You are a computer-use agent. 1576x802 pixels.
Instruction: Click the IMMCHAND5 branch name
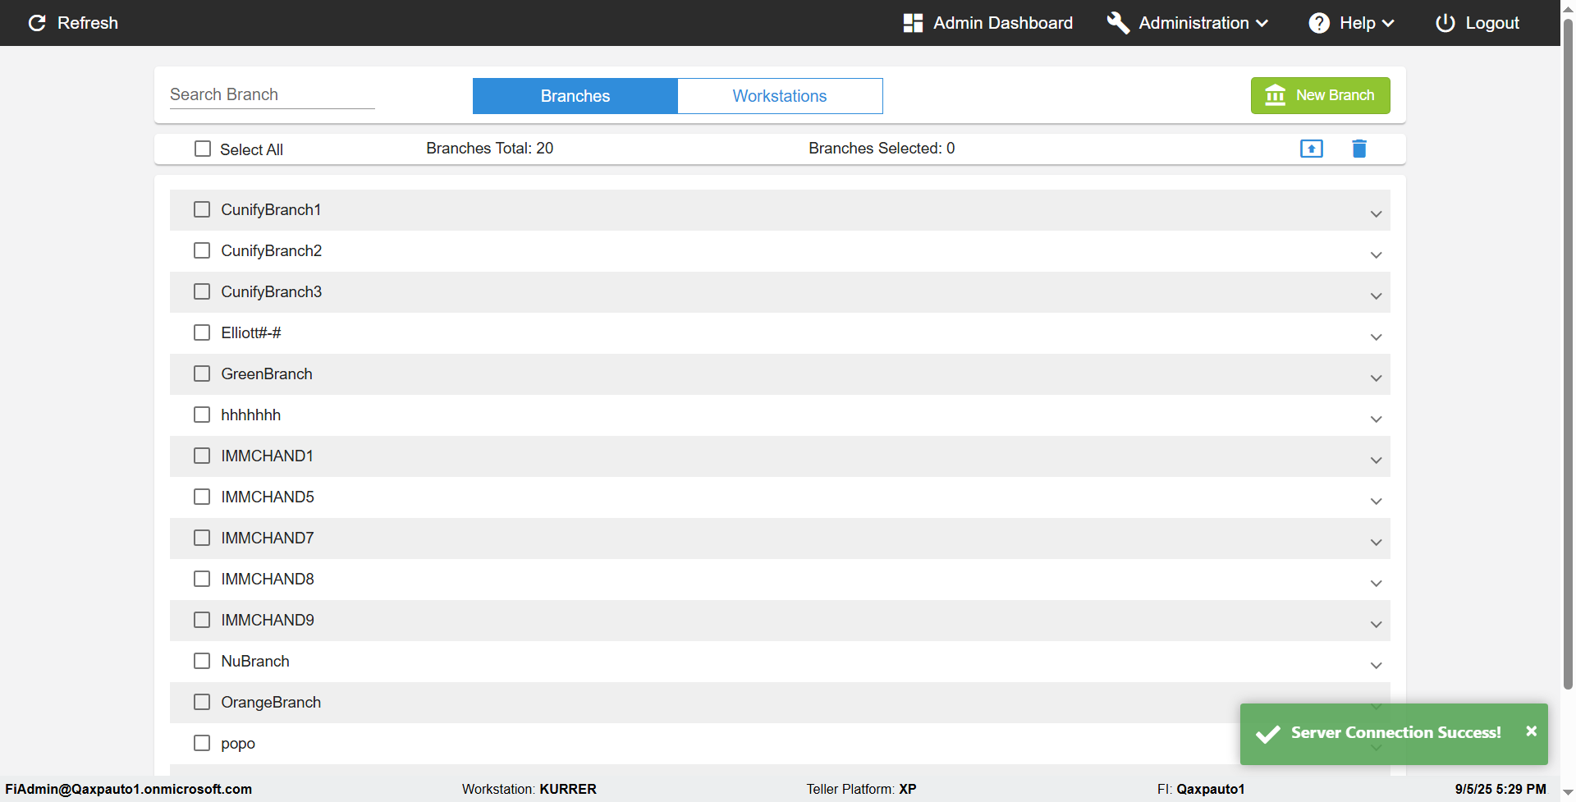268,497
